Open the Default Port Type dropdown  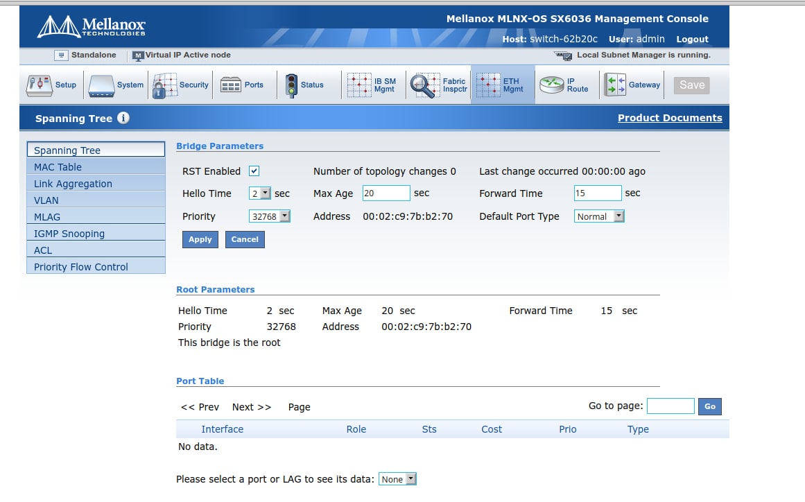[599, 216]
